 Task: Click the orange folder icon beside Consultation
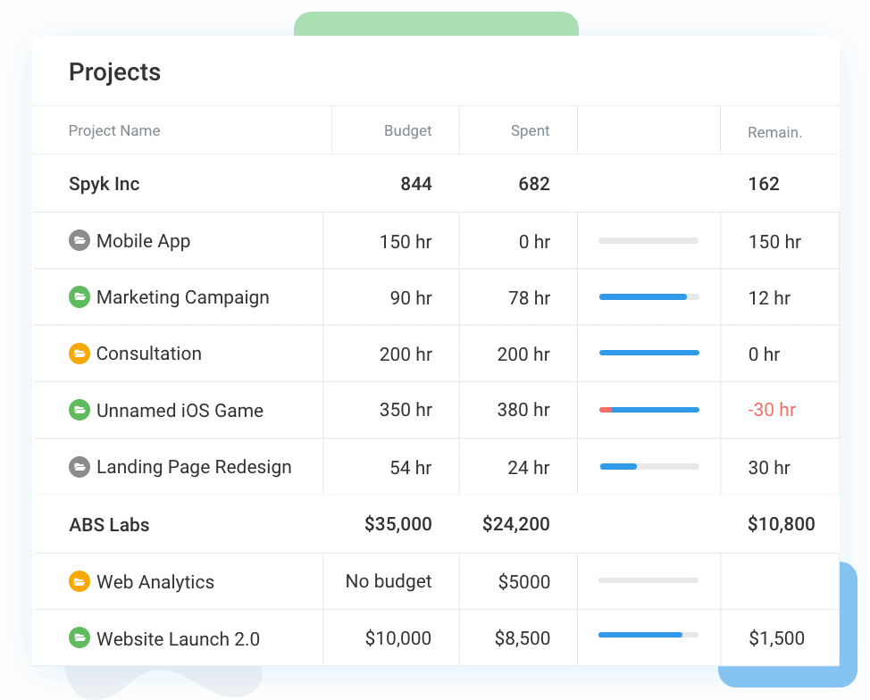(79, 354)
